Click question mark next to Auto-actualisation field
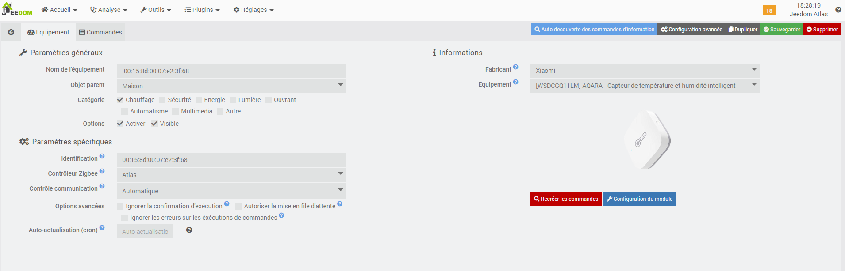 tap(189, 230)
